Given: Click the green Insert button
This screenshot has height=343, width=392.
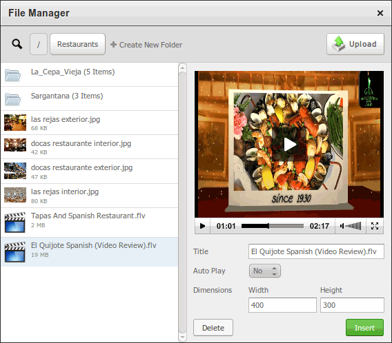Looking at the screenshot, I should point(364,328).
